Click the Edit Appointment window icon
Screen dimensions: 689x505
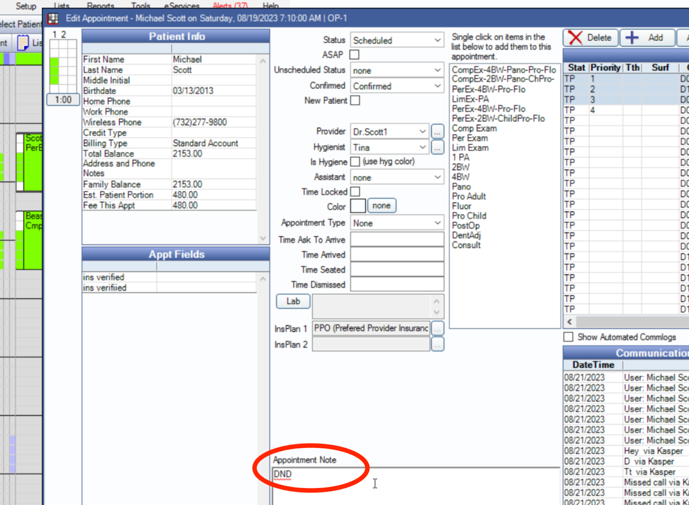click(x=53, y=19)
